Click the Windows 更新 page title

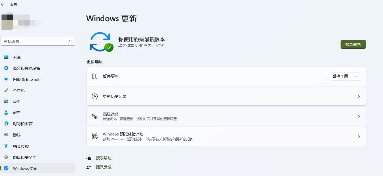(112, 19)
